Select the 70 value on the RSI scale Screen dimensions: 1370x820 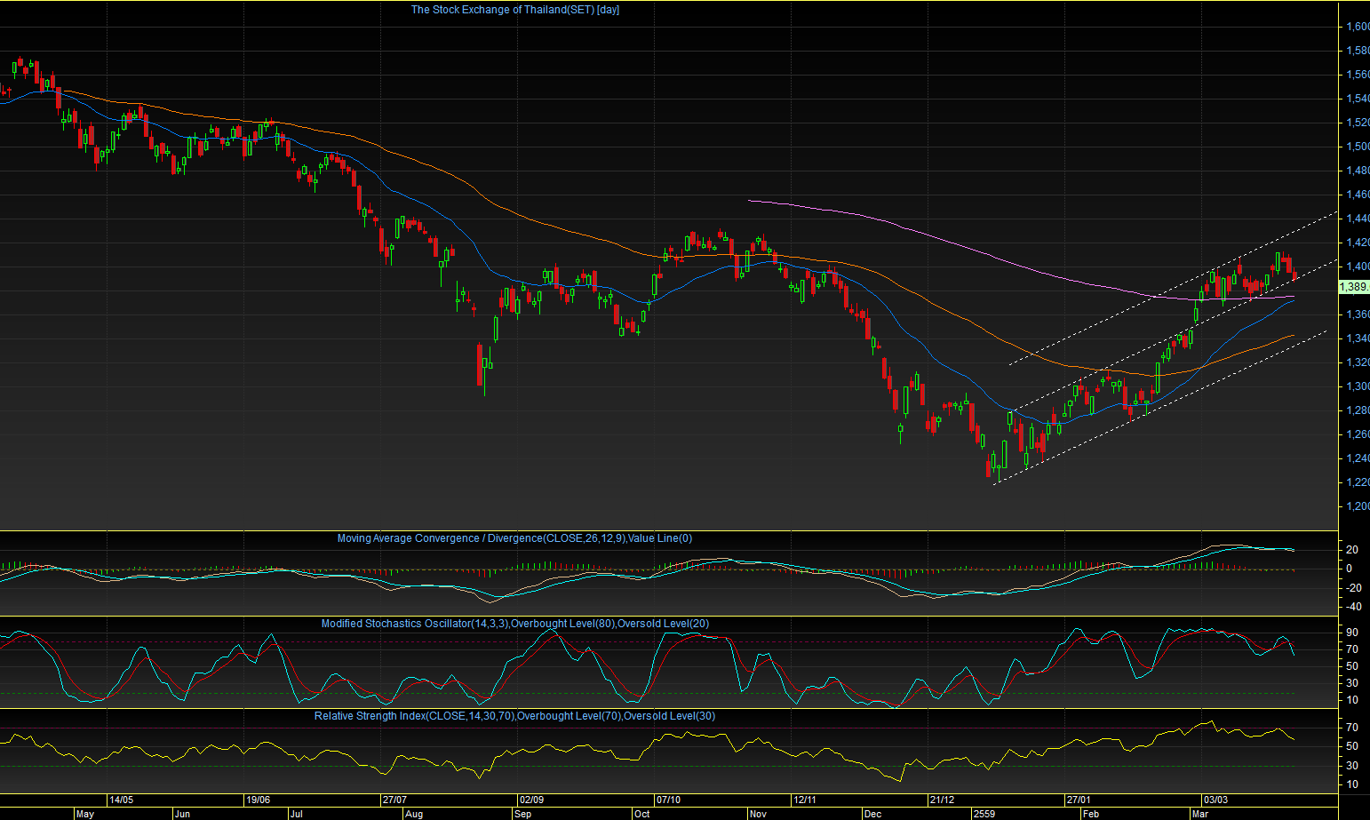(1351, 728)
